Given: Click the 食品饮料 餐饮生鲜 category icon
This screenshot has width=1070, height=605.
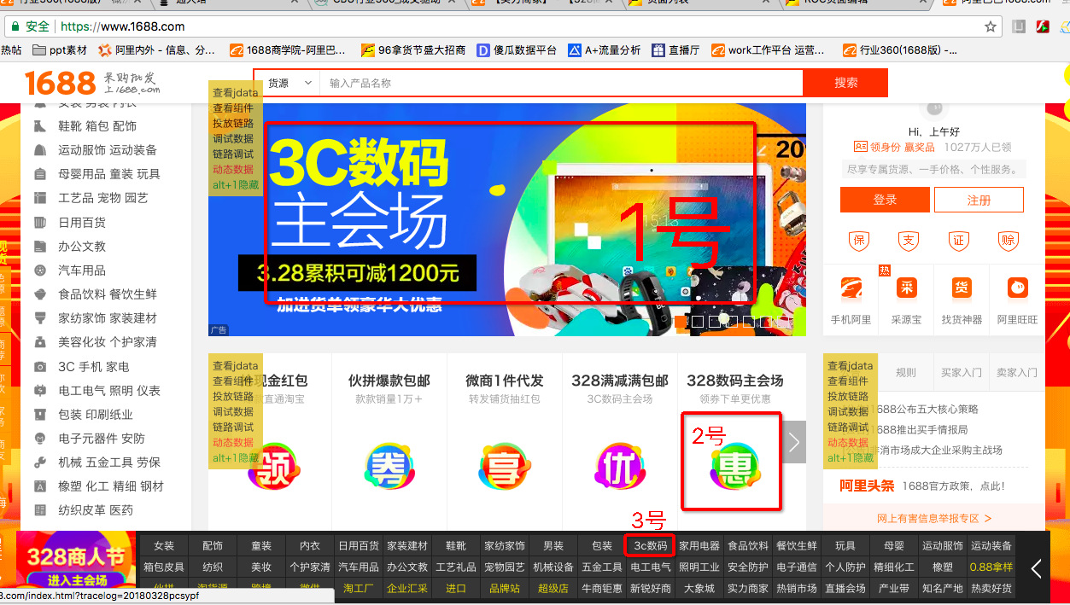Looking at the screenshot, I should point(40,294).
